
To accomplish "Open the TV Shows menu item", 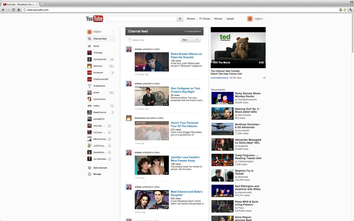I will coord(204,19).
